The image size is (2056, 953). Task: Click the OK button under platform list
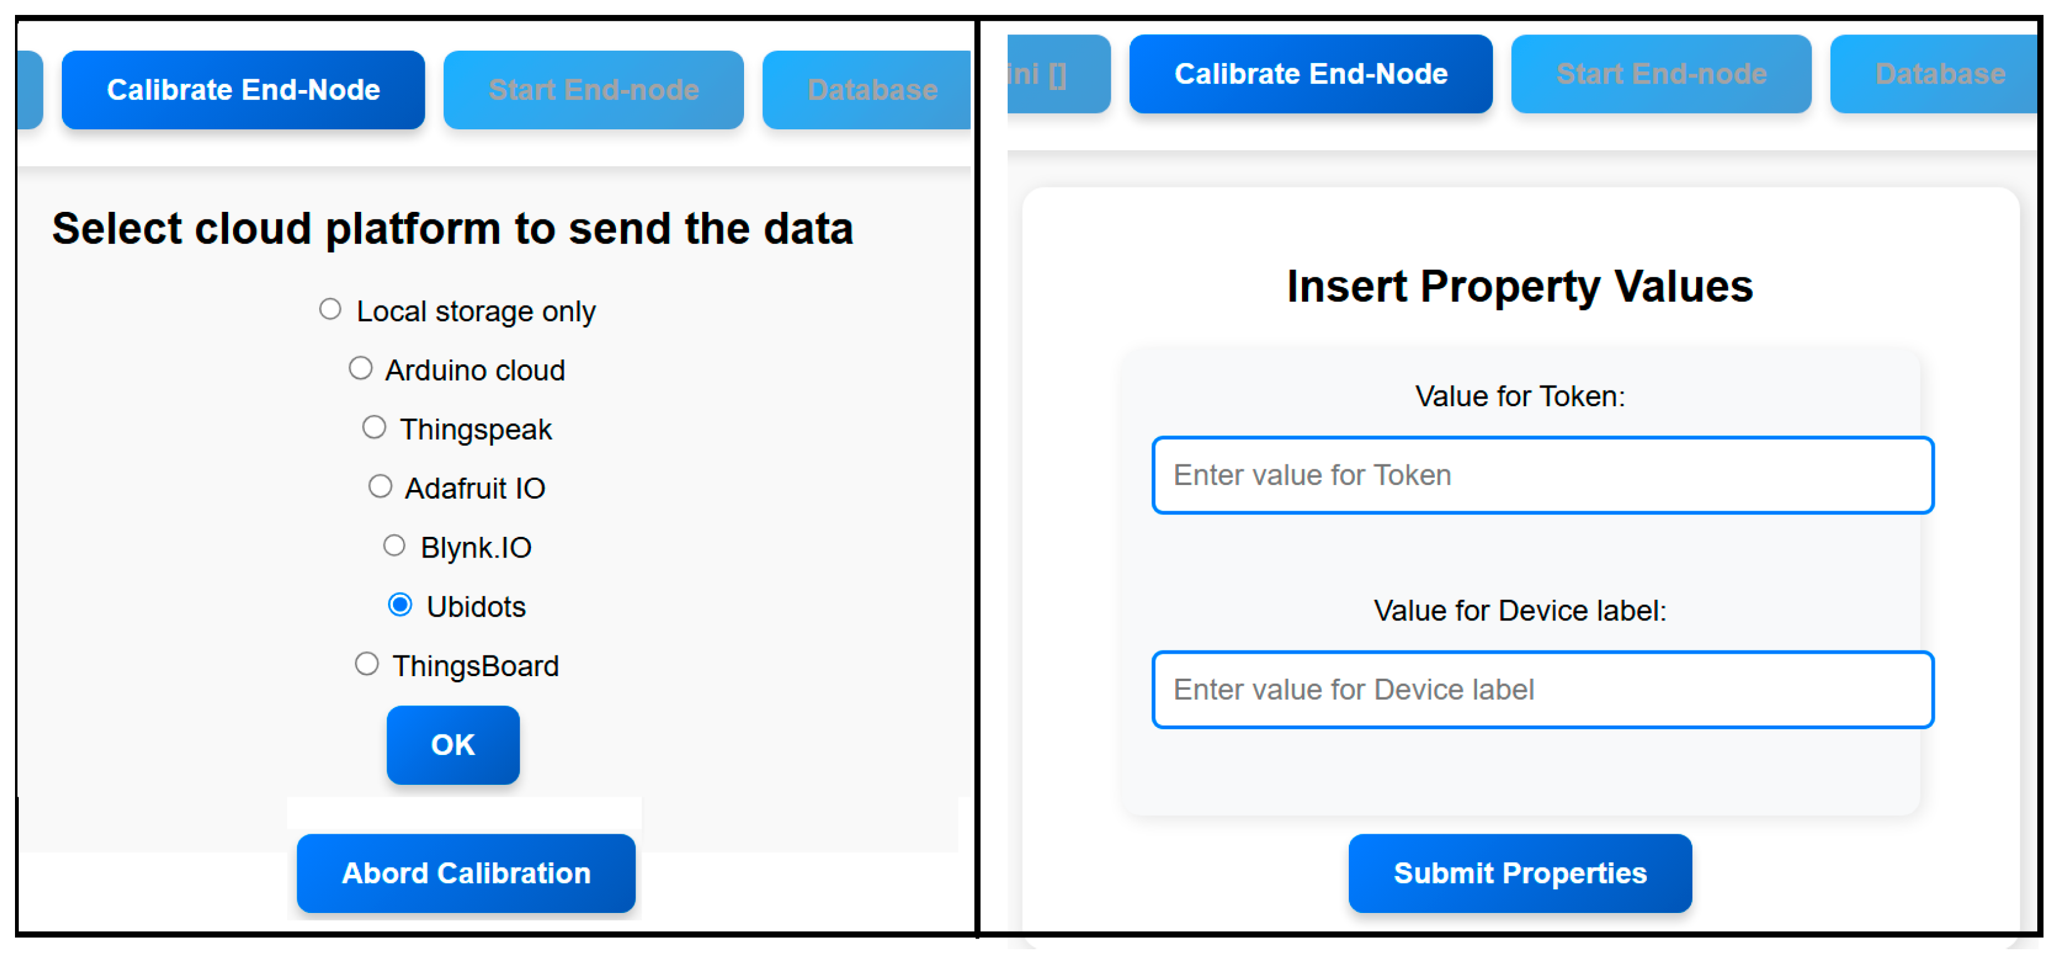(x=454, y=746)
